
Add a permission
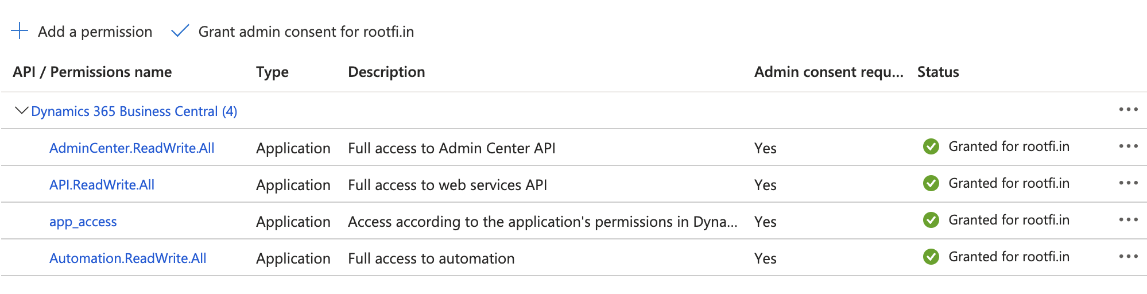coord(82,32)
